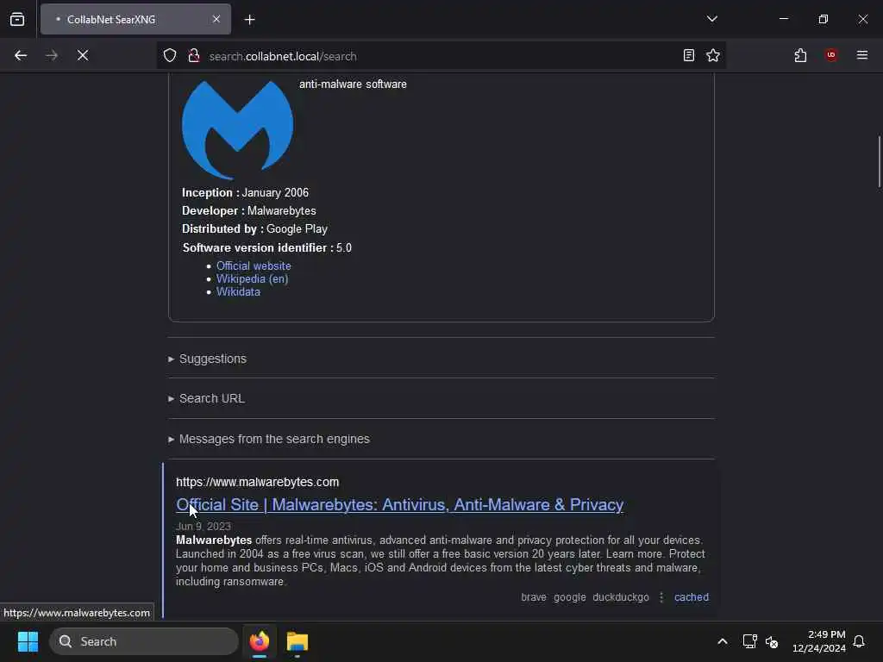Click the google engine label
Screen dimensions: 883x662
[569, 597]
